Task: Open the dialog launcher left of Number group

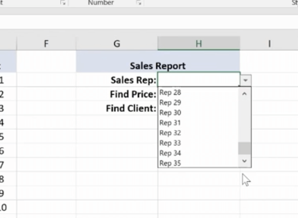Action: pos(63,3)
